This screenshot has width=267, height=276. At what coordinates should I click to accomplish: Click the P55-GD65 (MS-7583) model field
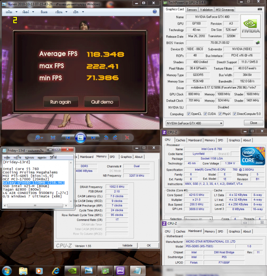pyautogui.click(x=210, y=246)
